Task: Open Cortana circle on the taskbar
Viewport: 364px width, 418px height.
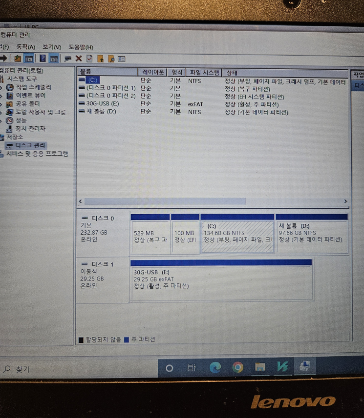Action: point(169,368)
